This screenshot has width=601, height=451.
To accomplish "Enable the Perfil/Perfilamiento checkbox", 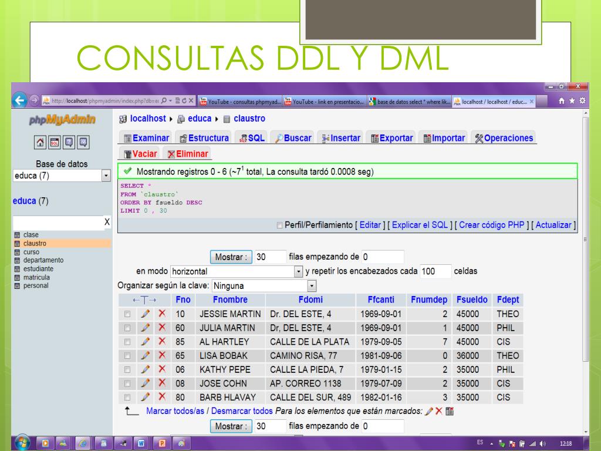I will (x=280, y=225).
